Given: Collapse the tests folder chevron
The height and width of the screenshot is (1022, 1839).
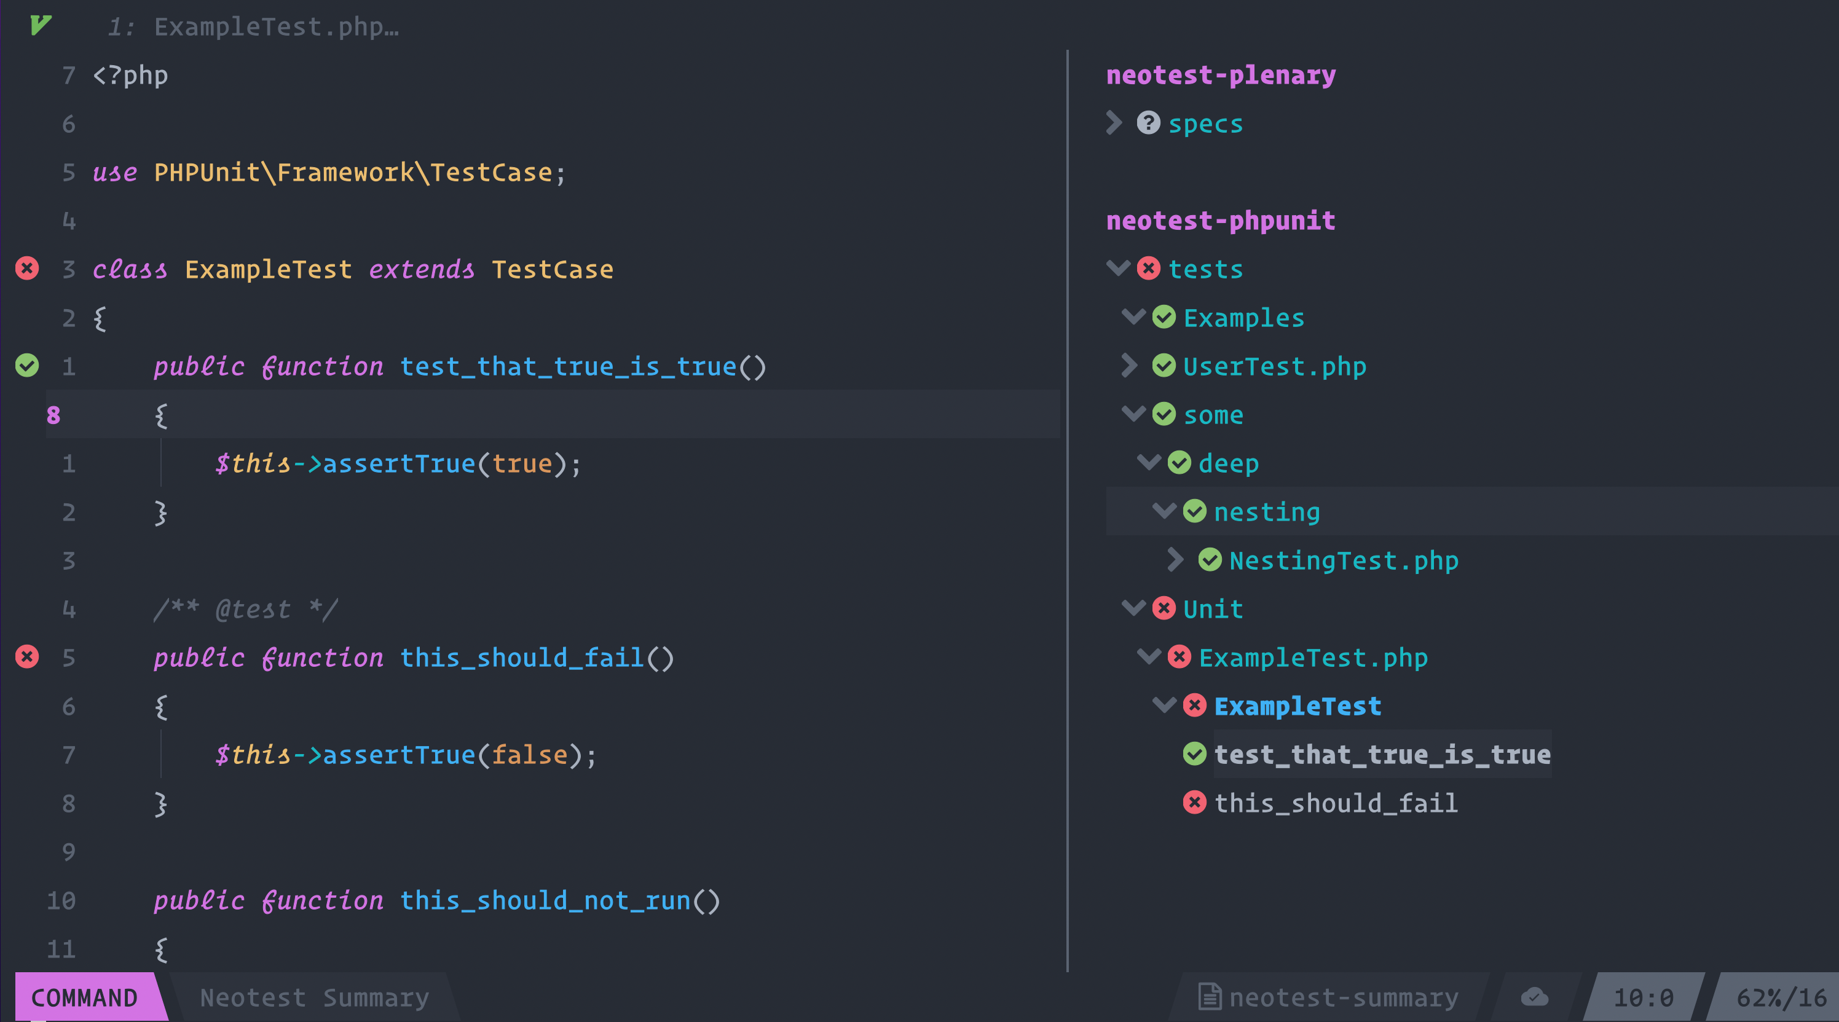Looking at the screenshot, I should 1118,267.
